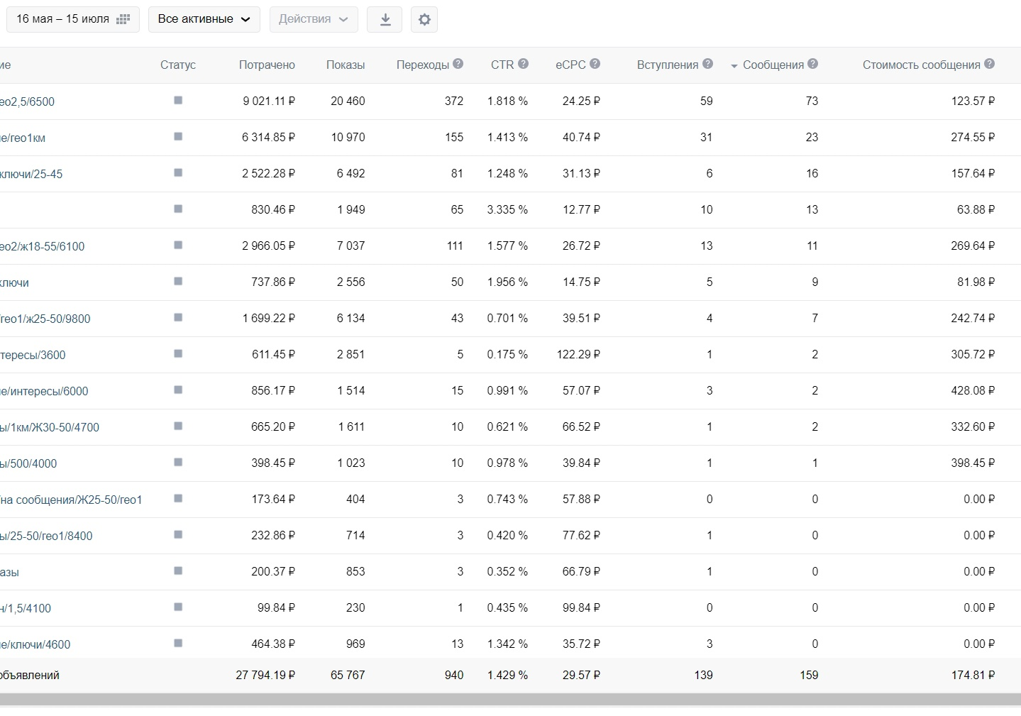1021x716 pixels.
Task: Click the horizontal scrollbar at table bottom
Action: [x=511, y=700]
